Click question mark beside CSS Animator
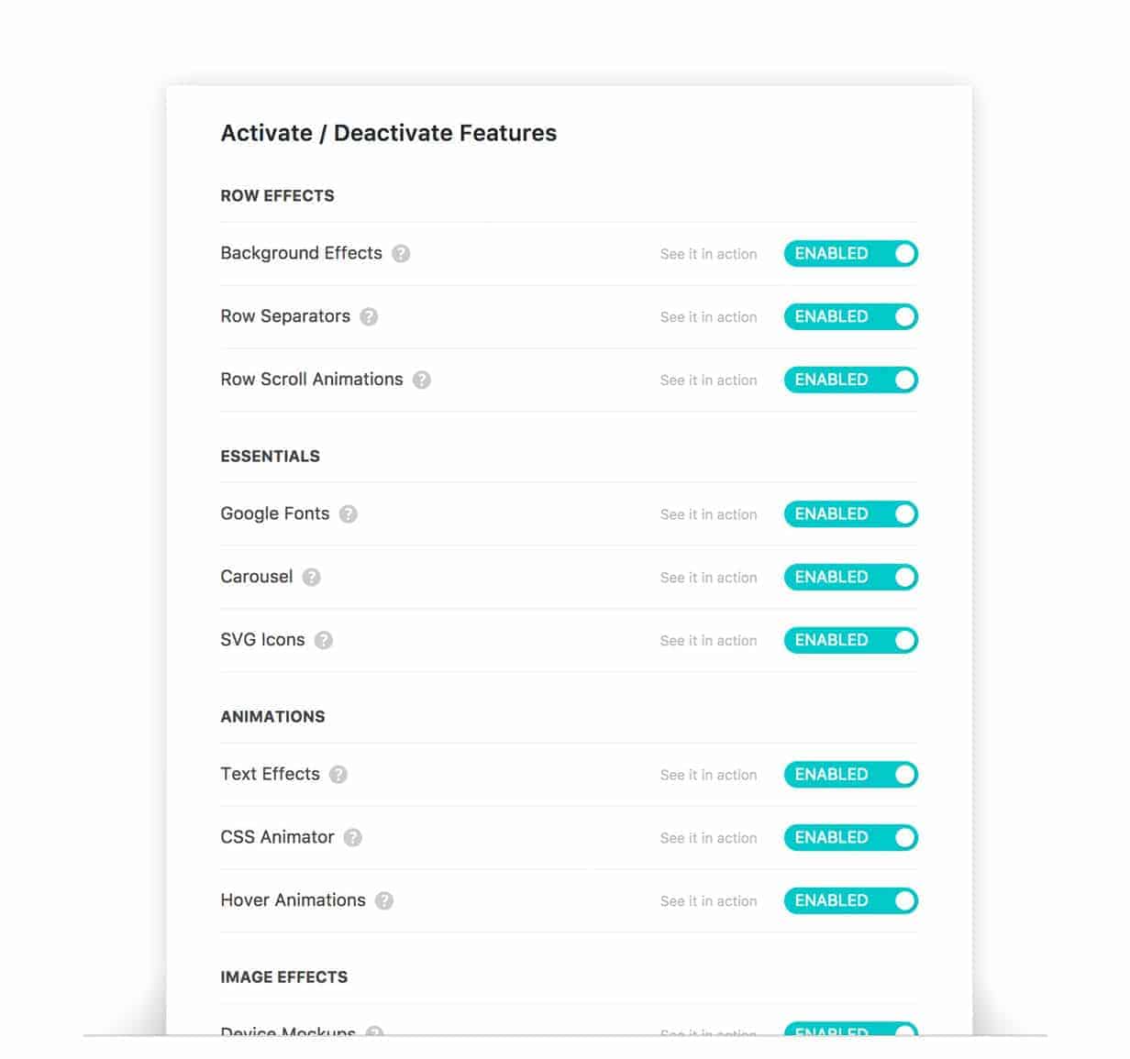1130x1059 pixels. (x=353, y=838)
